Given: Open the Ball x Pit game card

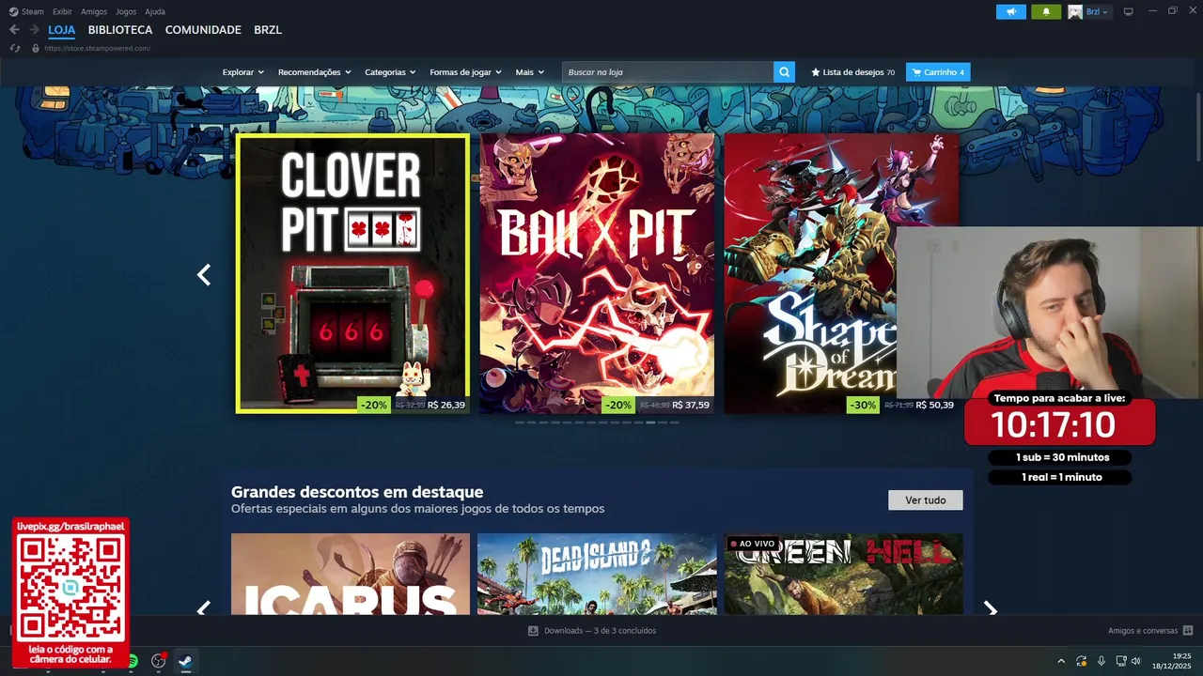Looking at the screenshot, I should pos(597,273).
